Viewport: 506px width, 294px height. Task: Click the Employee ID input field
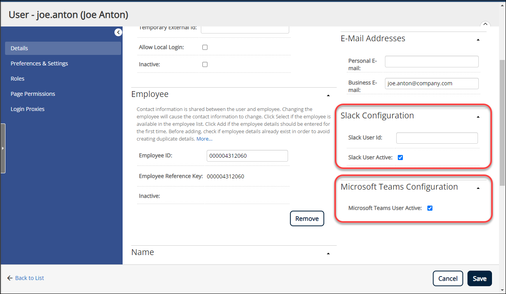[247, 156]
